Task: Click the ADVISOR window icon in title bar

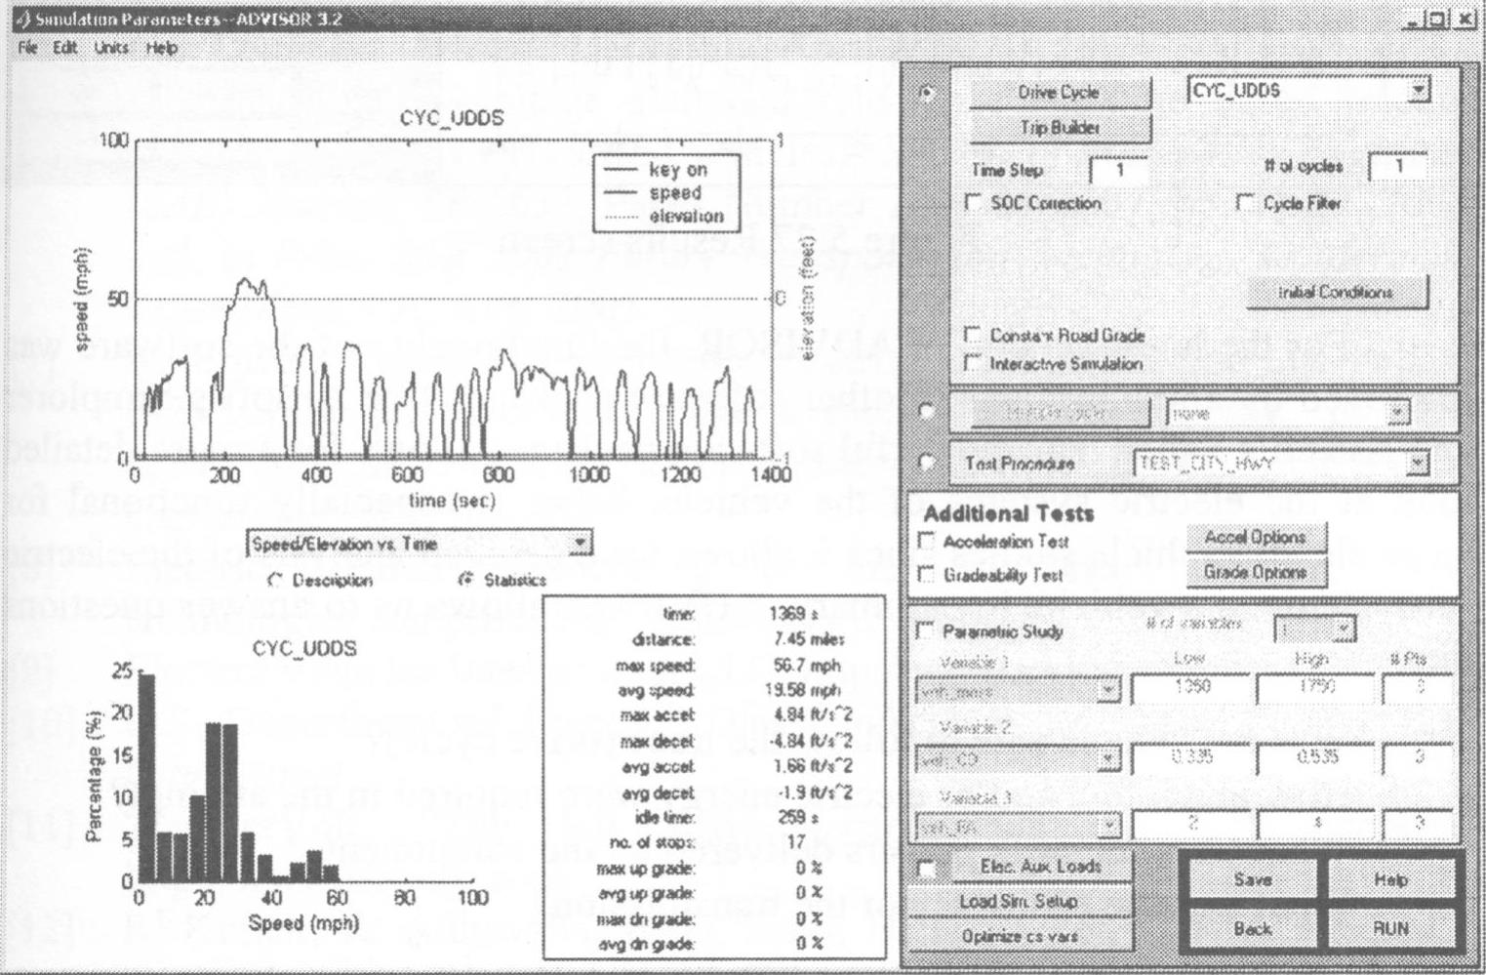Action: pos(22,19)
